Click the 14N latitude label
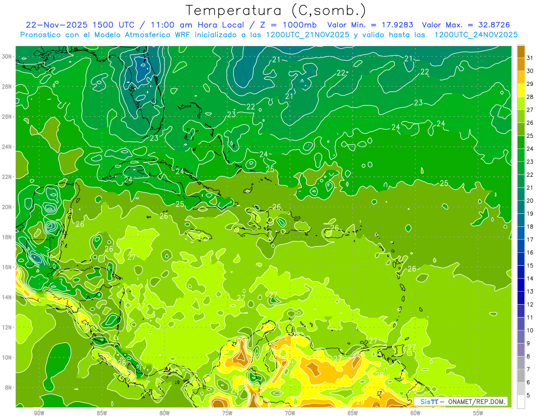 click(7, 297)
